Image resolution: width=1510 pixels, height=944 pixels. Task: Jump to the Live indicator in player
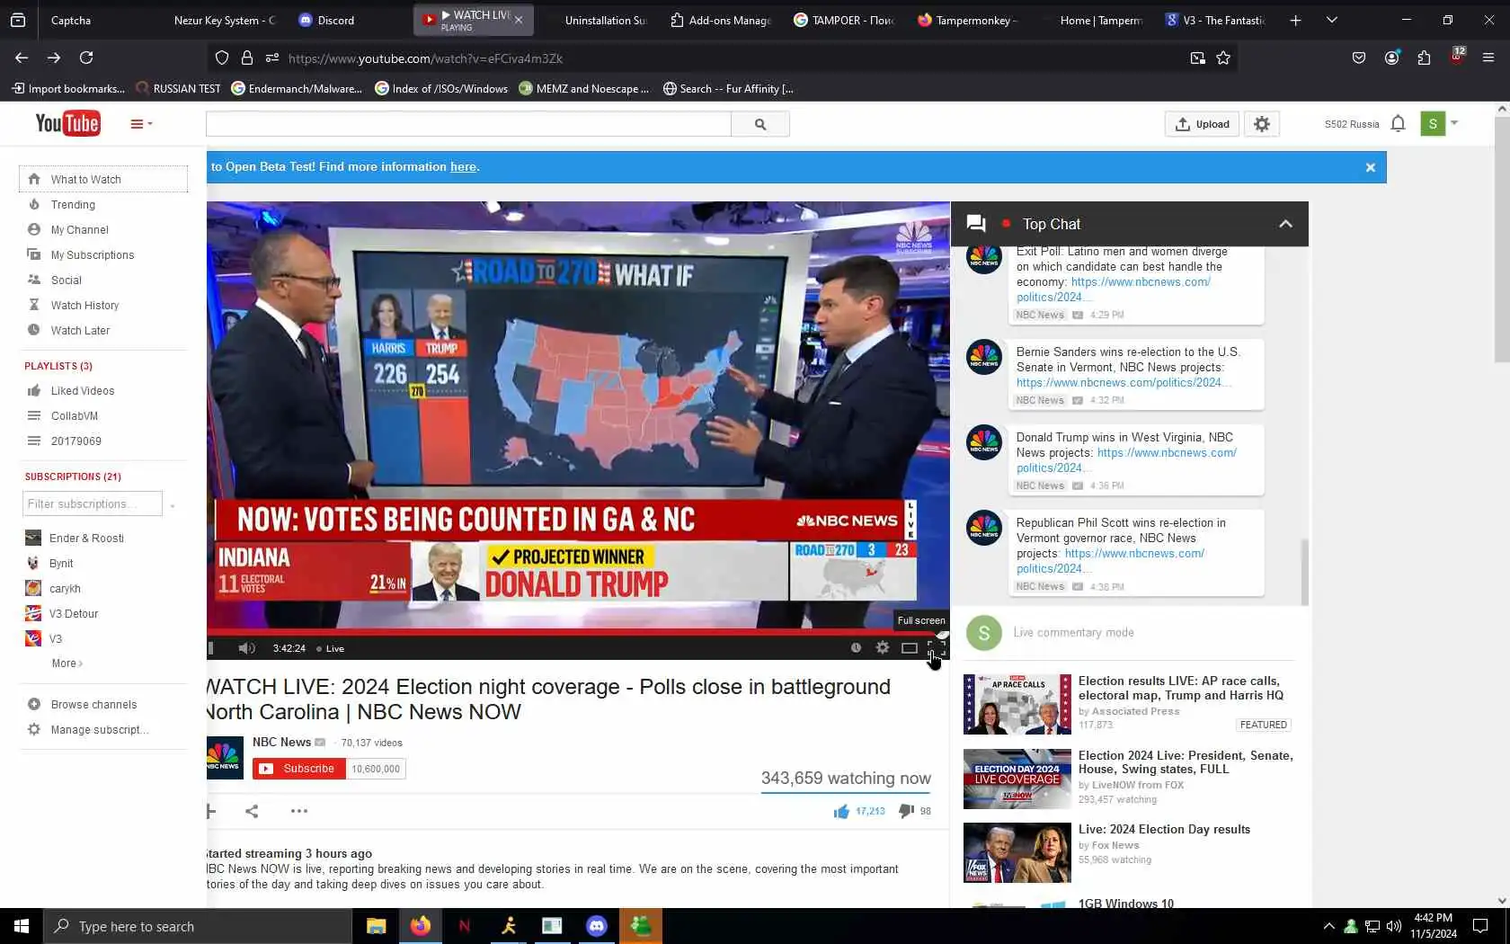coord(331,648)
